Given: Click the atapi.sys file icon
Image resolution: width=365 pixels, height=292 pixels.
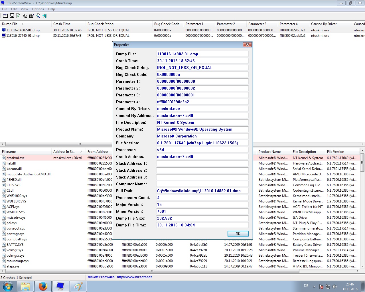Looking at the screenshot, I should 4,266.
